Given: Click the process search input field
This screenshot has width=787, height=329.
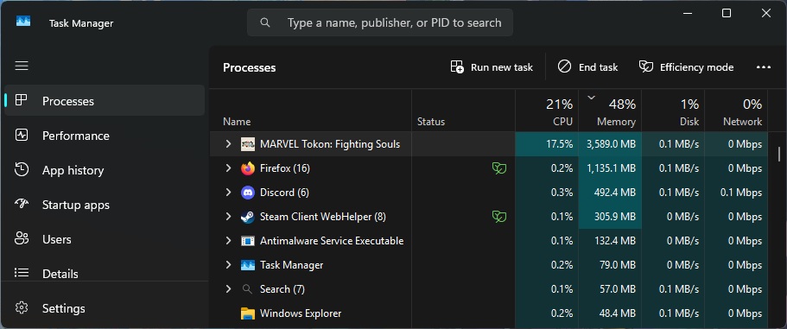Looking at the screenshot, I should coord(380,22).
